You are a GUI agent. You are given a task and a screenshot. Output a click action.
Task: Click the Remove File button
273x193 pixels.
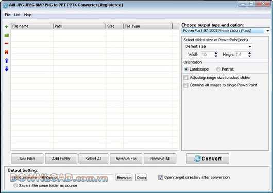(x=126, y=159)
